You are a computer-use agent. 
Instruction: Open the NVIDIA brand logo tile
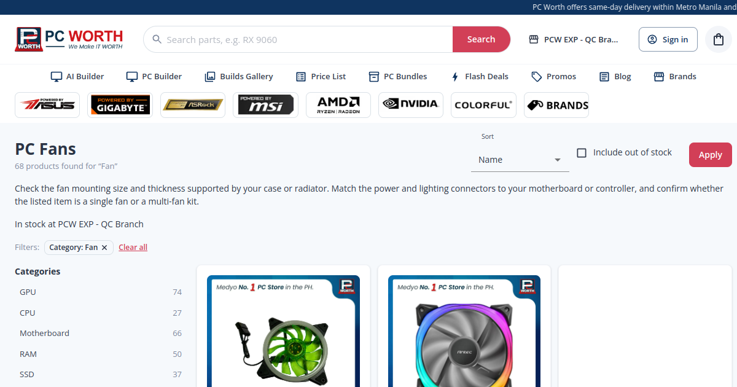tap(411, 105)
